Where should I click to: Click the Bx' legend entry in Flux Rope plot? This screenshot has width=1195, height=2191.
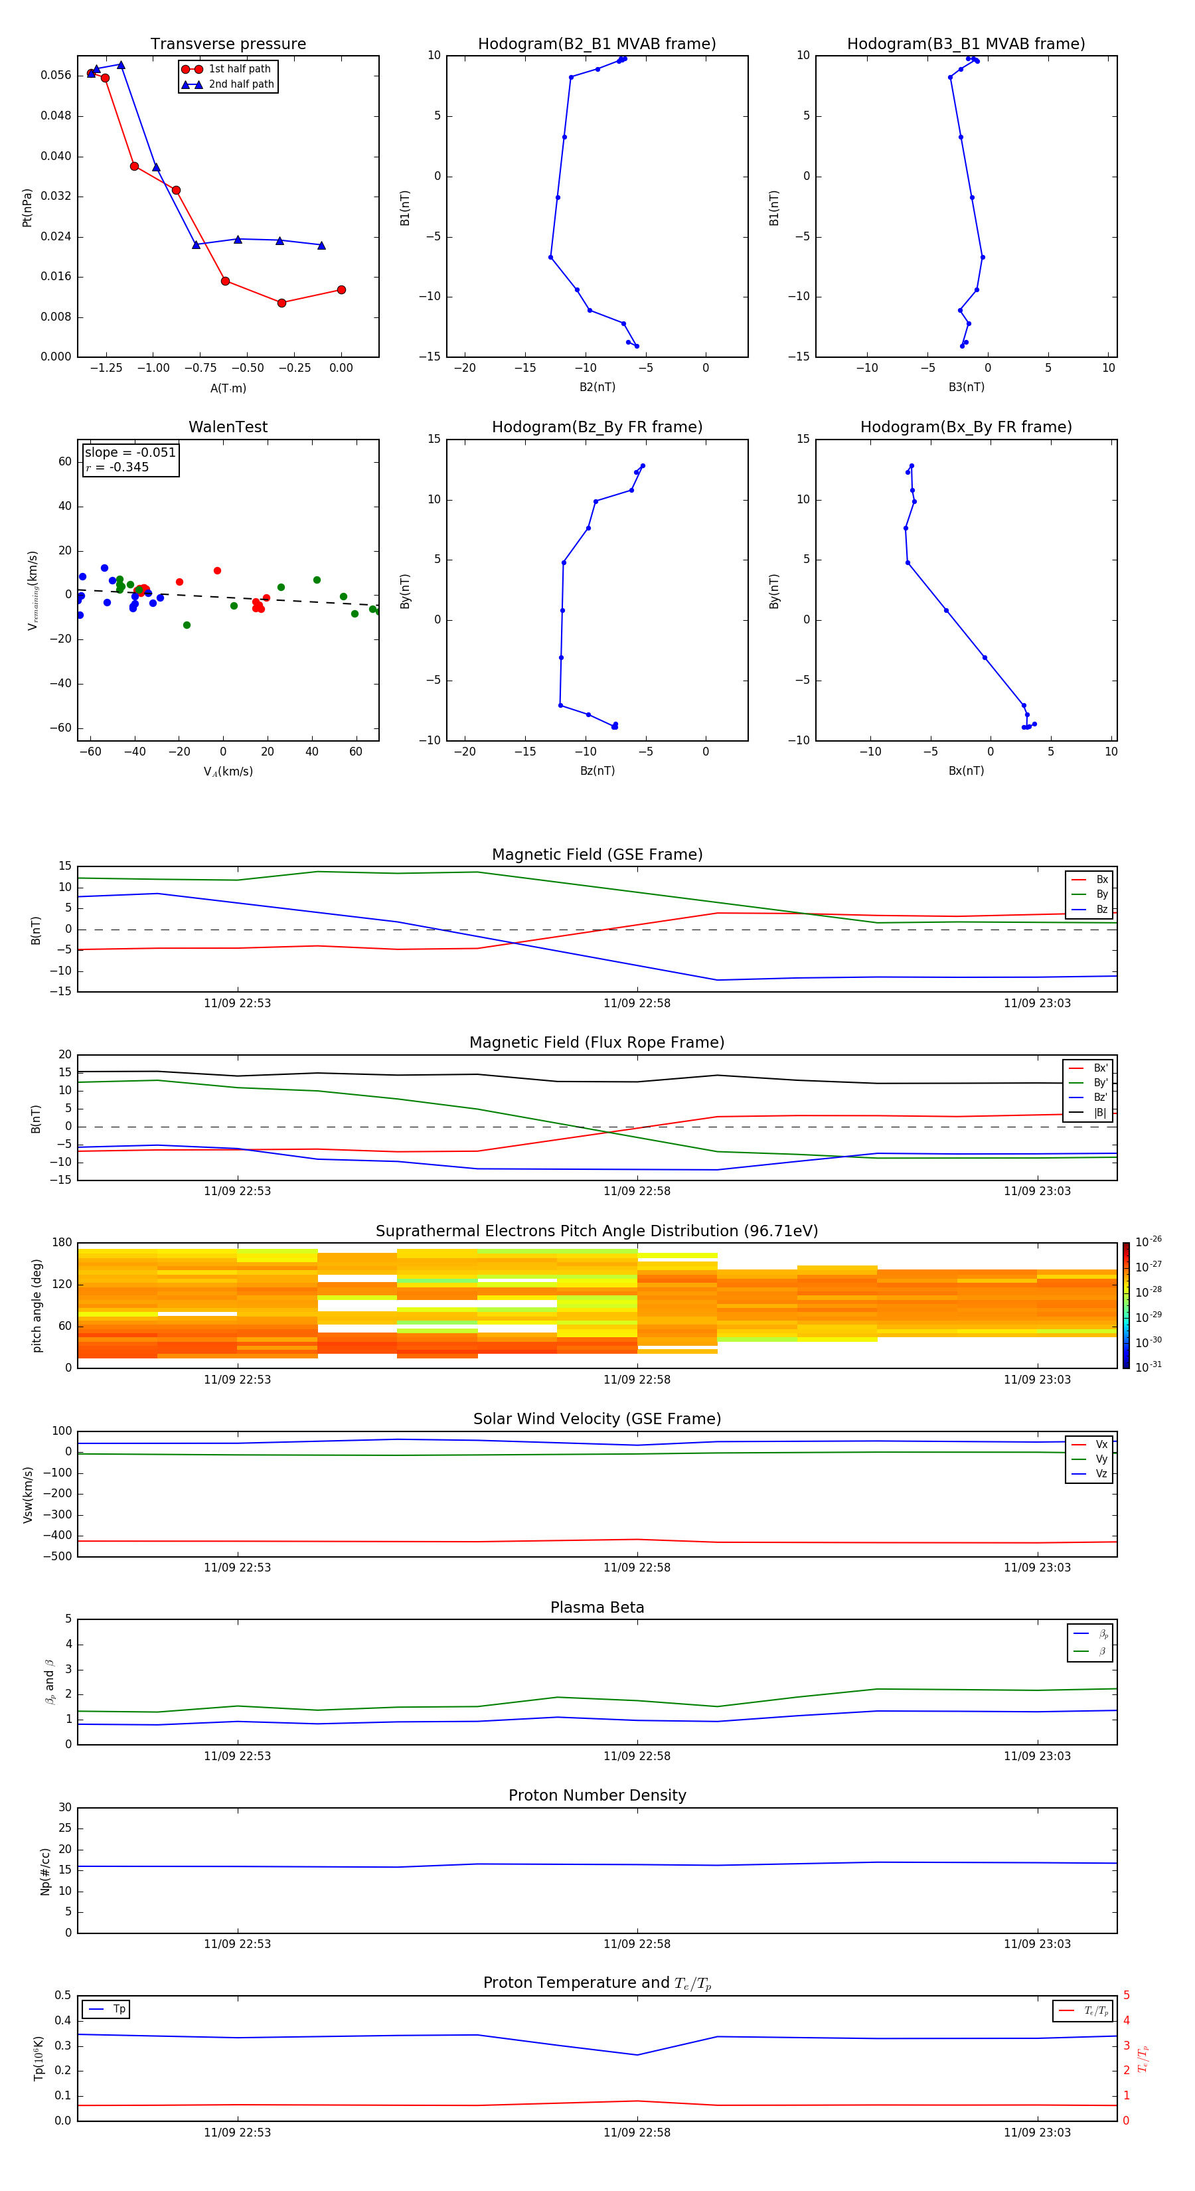coord(1088,1068)
